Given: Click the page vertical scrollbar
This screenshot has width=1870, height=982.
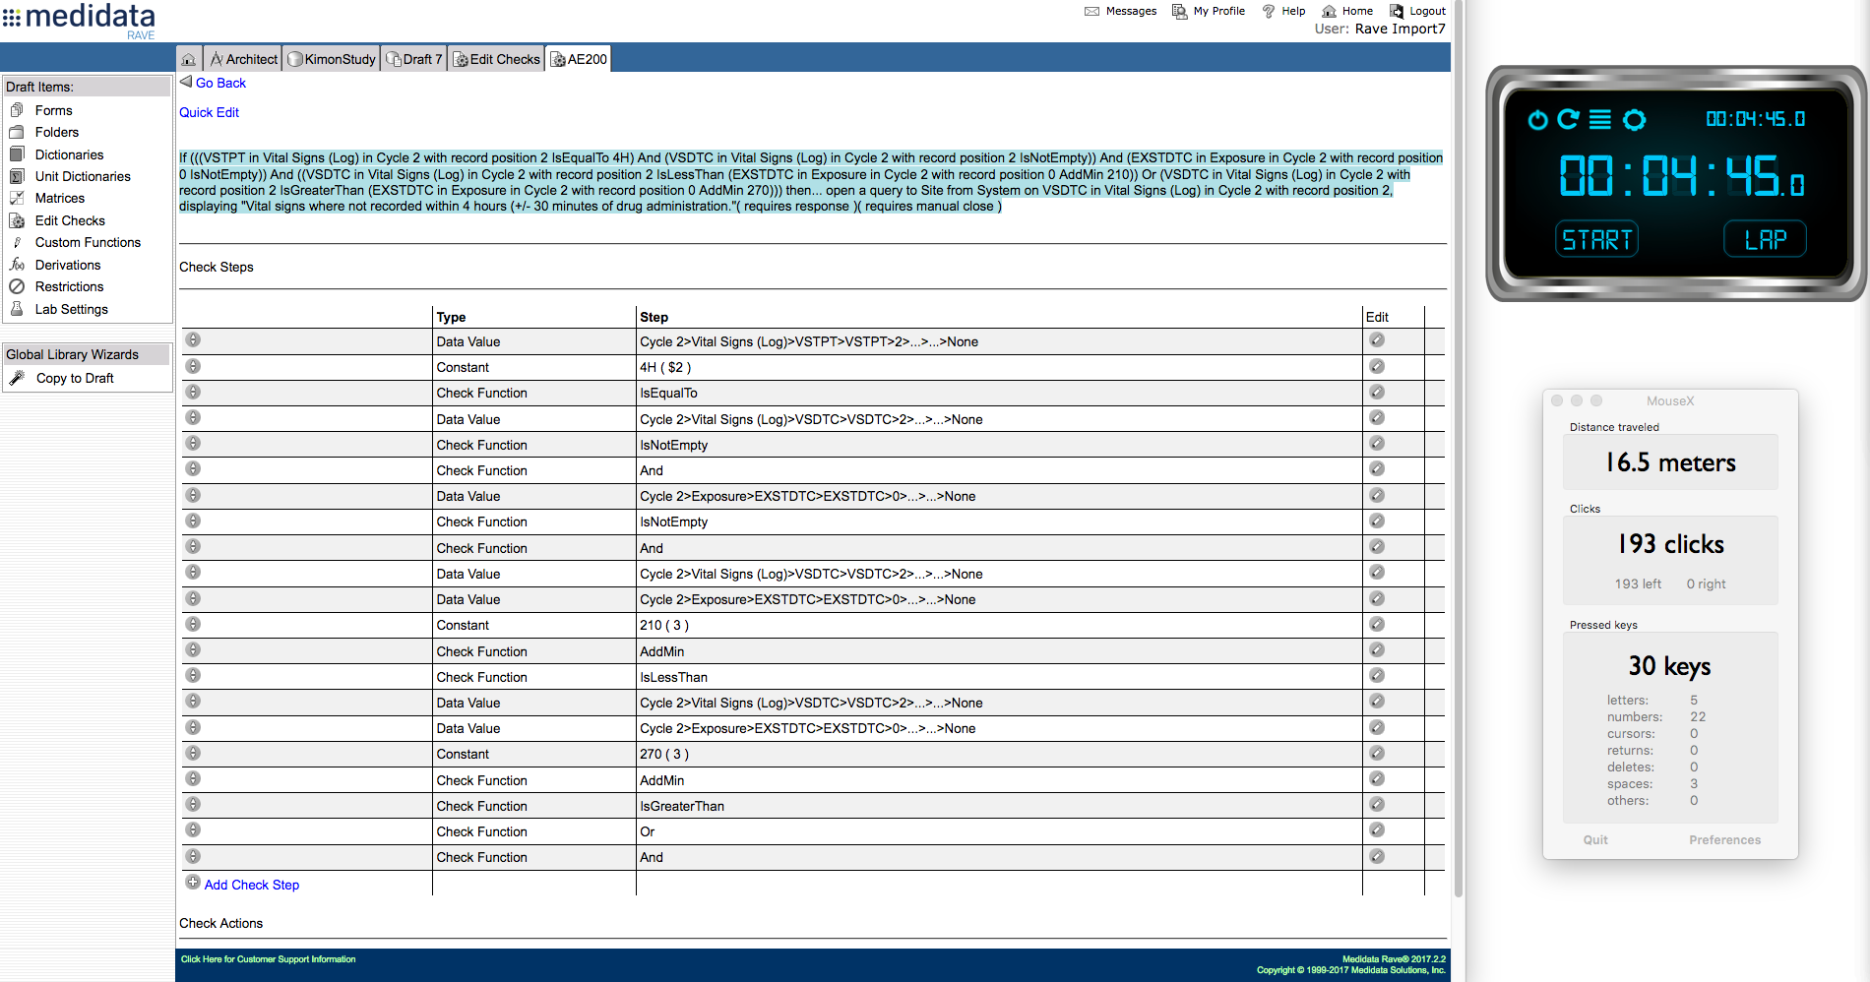Looking at the screenshot, I should pos(1459,449).
